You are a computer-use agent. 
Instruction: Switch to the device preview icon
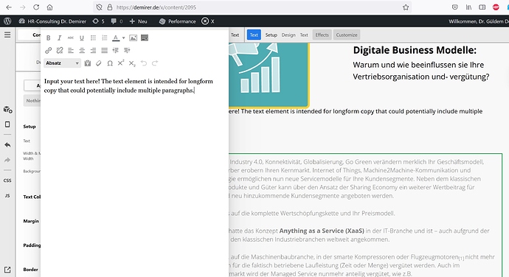(x=7, y=125)
